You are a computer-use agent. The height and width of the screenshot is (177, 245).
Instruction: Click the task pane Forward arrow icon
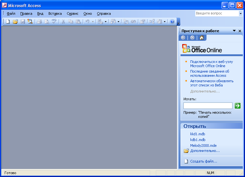tap(192, 38)
